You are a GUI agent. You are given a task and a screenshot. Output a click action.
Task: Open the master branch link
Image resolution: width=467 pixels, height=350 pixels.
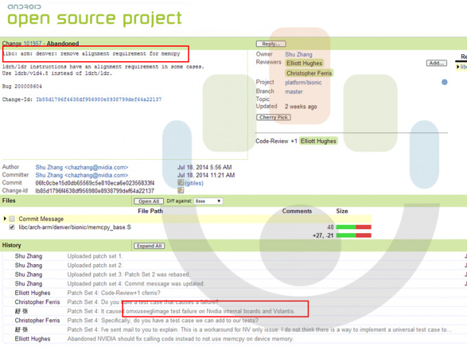click(x=294, y=91)
